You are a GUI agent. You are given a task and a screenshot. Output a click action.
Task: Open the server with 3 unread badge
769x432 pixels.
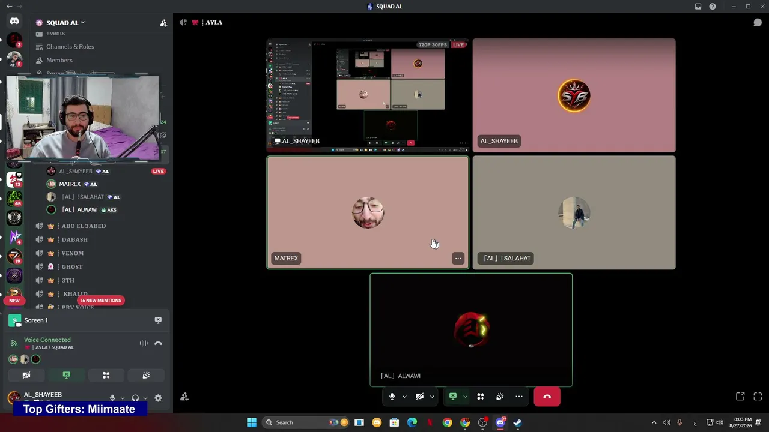(x=14, y=40)
